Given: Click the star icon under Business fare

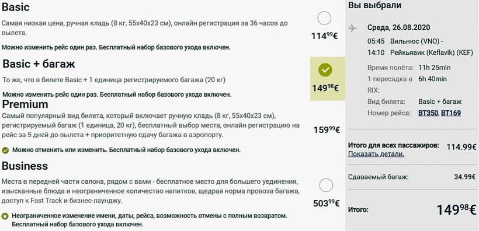Looking at the screenshot, I should 5,216.
